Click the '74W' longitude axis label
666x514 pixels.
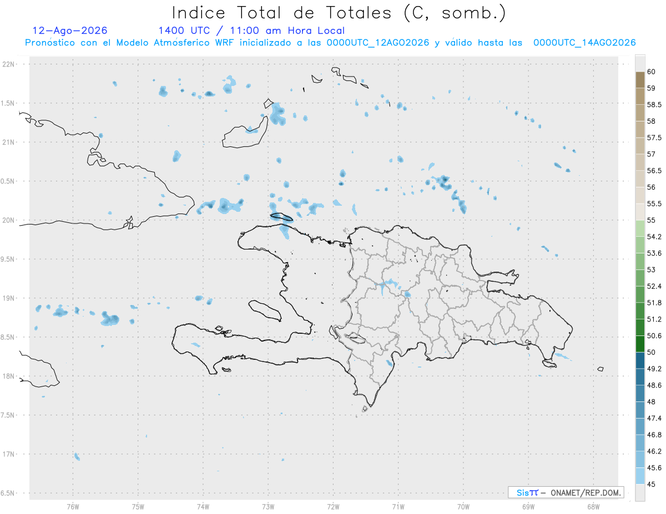pyautogui.click(x=203, y=507)
